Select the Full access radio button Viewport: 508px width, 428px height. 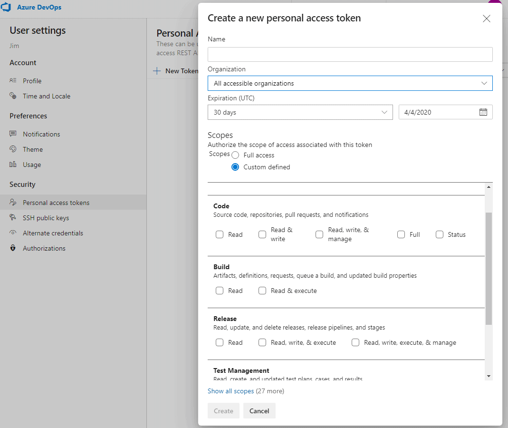[235, 156]
